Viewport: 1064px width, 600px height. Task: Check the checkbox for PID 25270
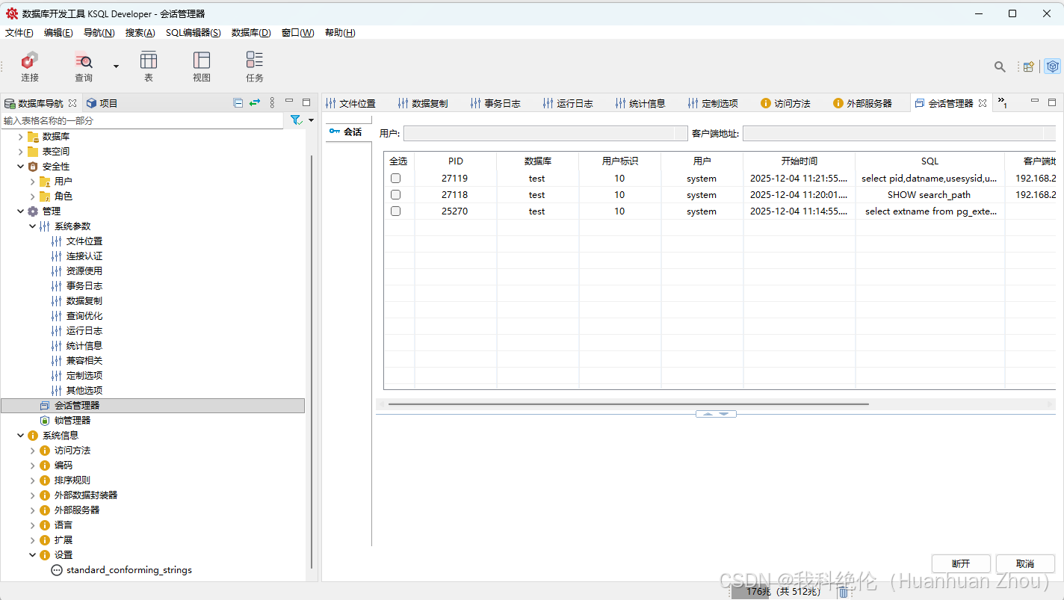point(396,211)
